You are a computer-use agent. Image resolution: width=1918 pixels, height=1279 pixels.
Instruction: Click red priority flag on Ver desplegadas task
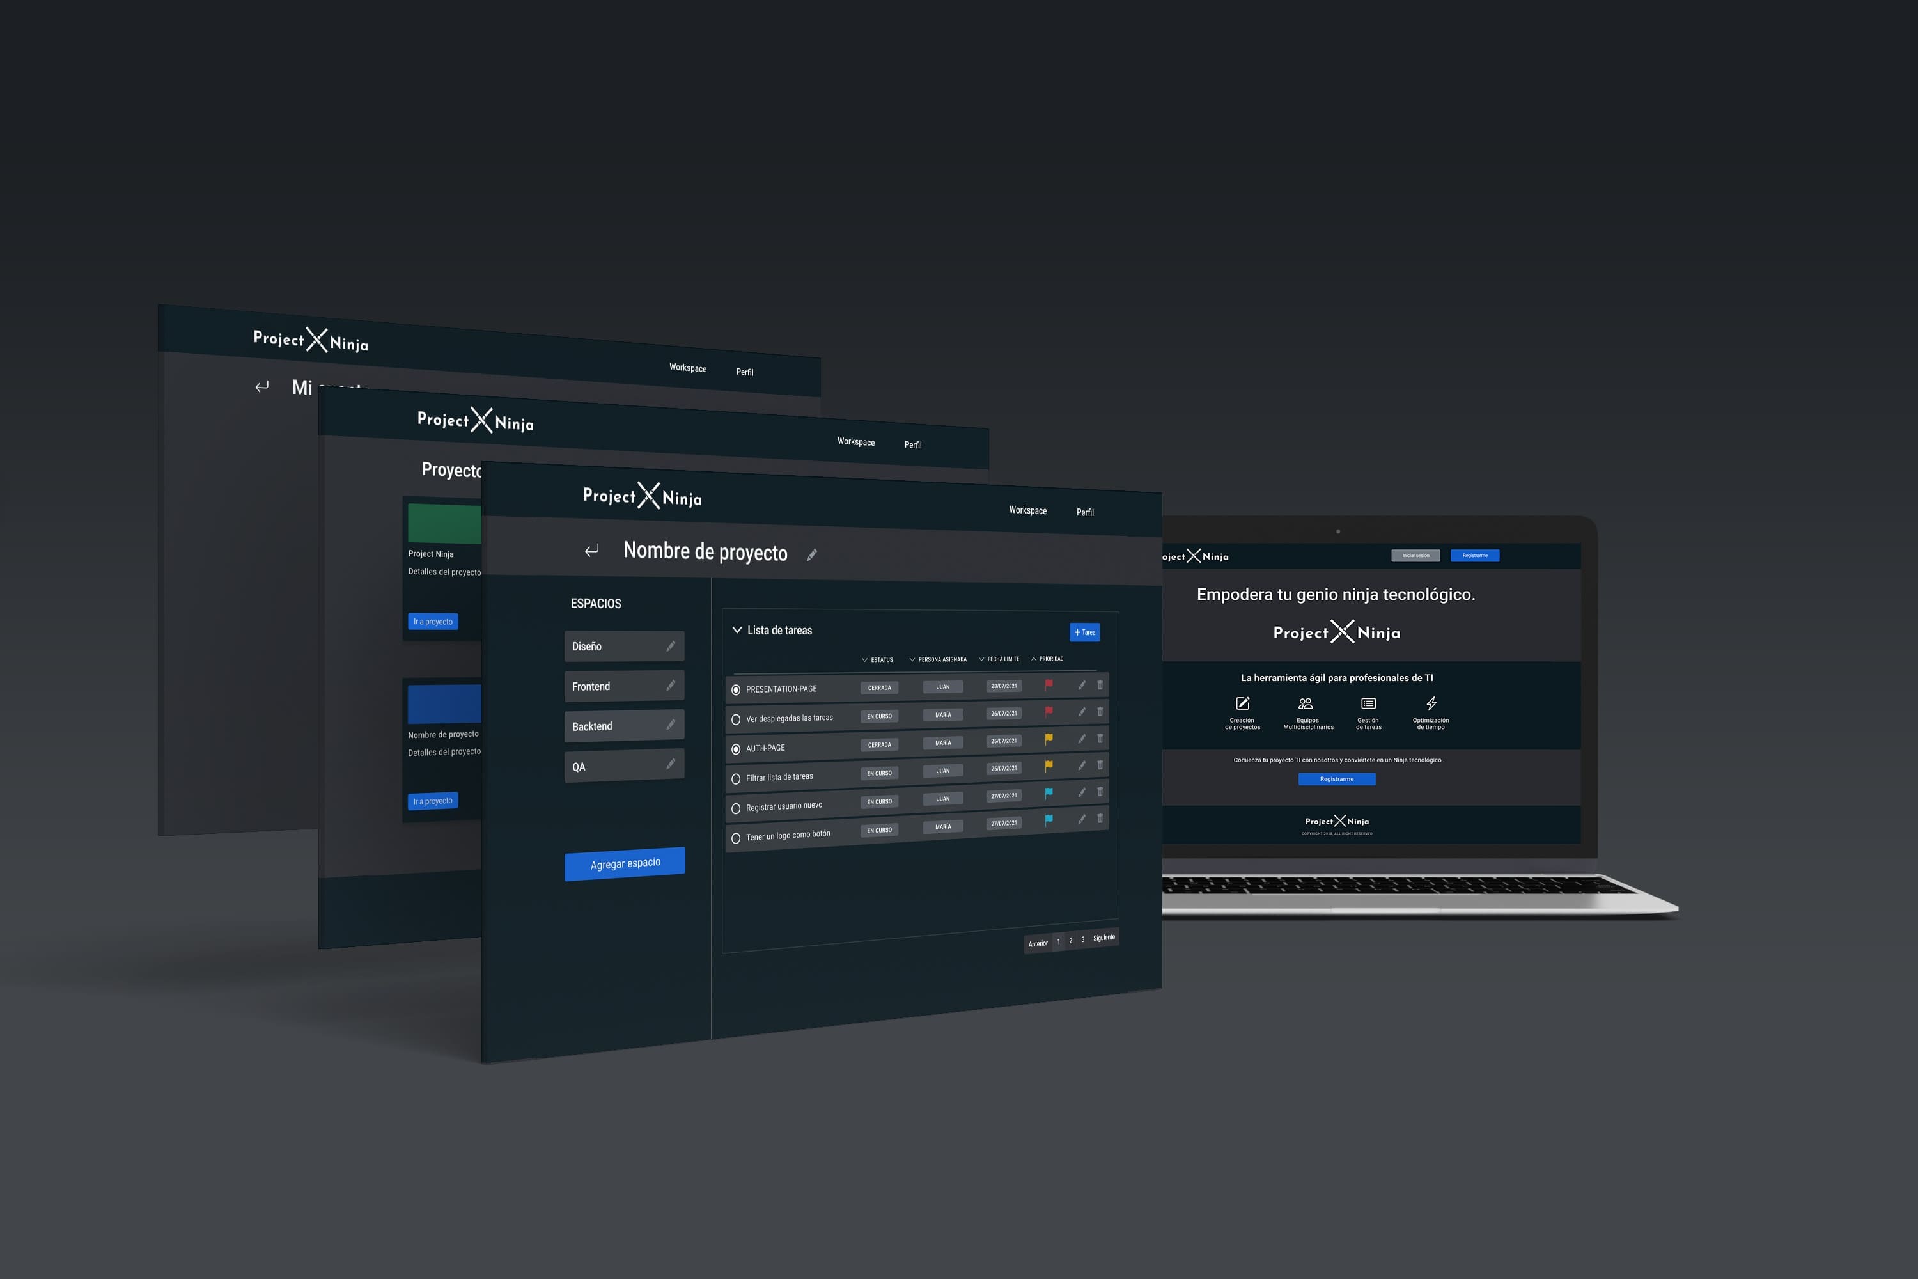click(x=1049, y=711)
